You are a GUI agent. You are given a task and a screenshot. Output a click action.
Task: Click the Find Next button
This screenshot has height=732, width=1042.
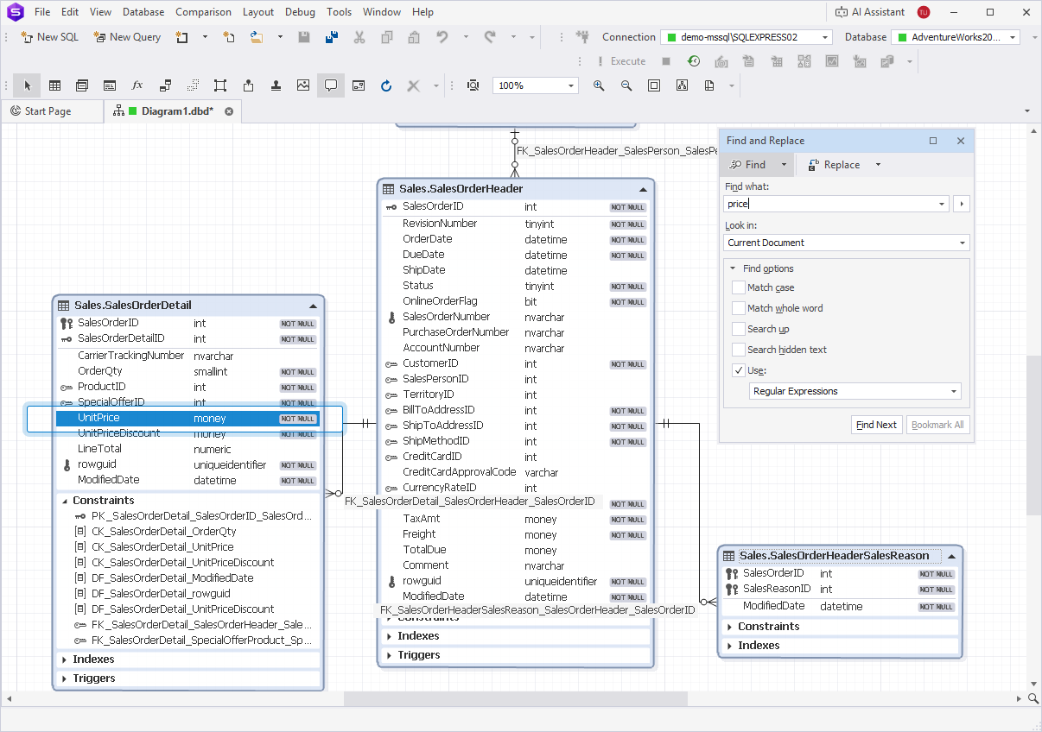876,424
